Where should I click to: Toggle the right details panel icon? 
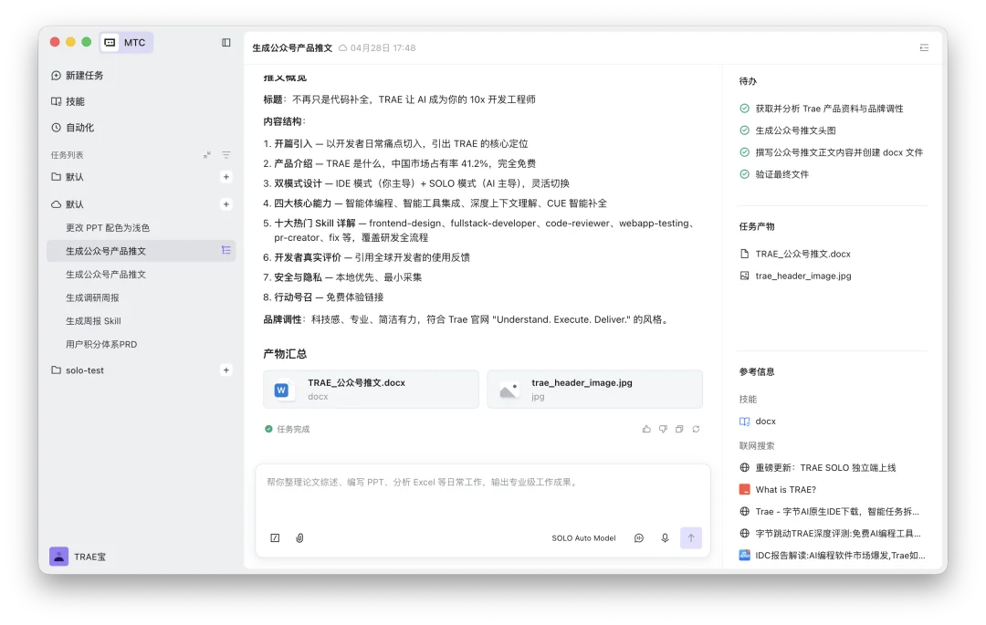924,47
